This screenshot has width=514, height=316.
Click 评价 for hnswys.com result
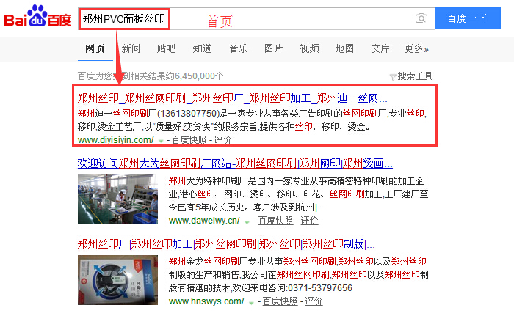point(314,301)
